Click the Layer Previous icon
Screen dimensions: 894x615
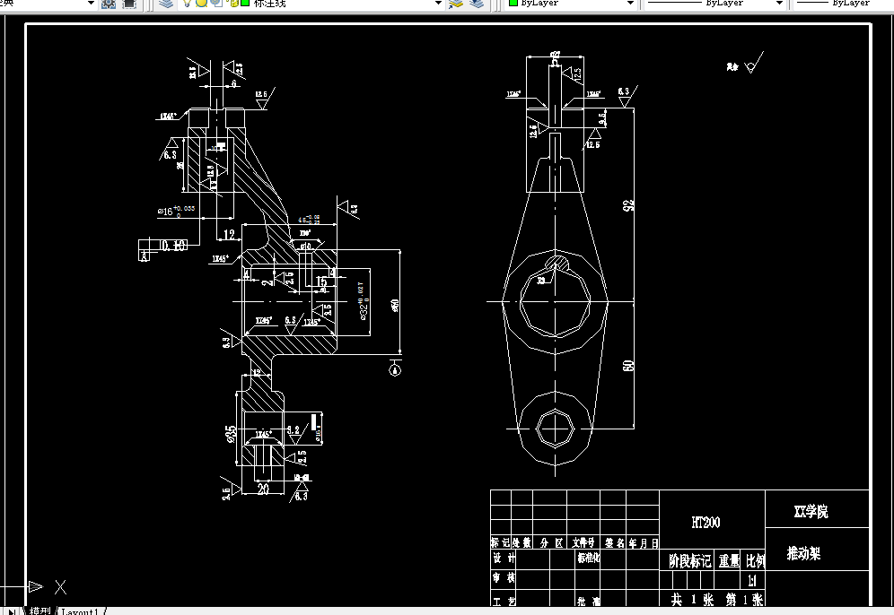click(478, 4)
